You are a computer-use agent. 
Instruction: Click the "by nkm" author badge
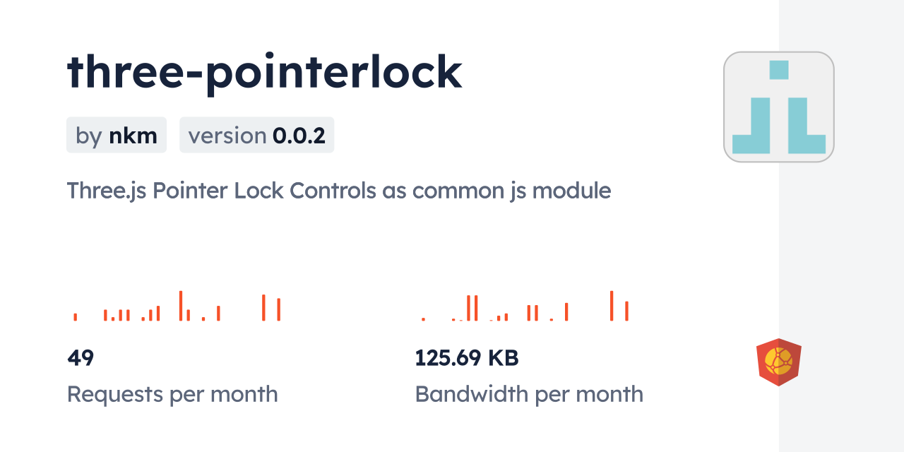click(x=117, y=135)
